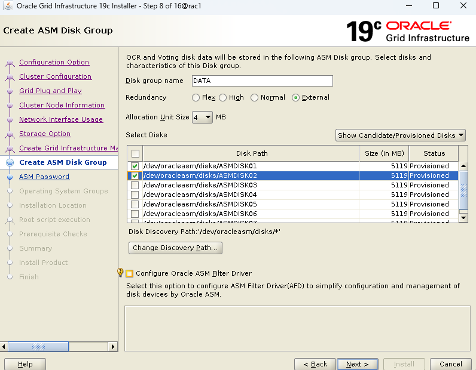476x370 pixels.
Task: Open the Show Candidate/Provisioned Disks dropdown
Action: click(x=401, y=135)
